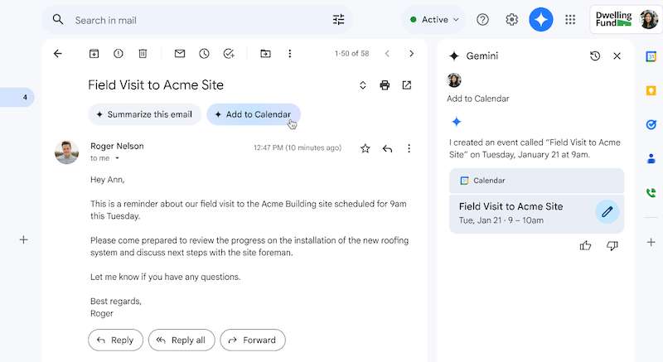663x362 pixels.
Task: Go to newer email arrow
Action: 387,54
